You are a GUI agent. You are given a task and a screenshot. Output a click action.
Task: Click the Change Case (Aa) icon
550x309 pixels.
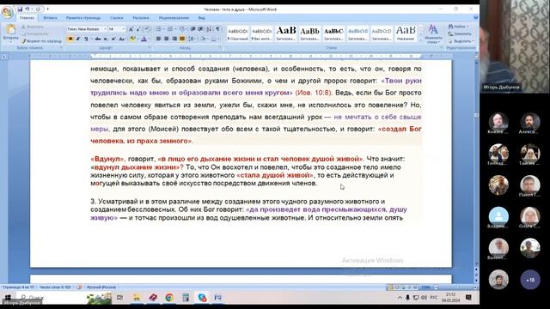(x=122, y=39)
